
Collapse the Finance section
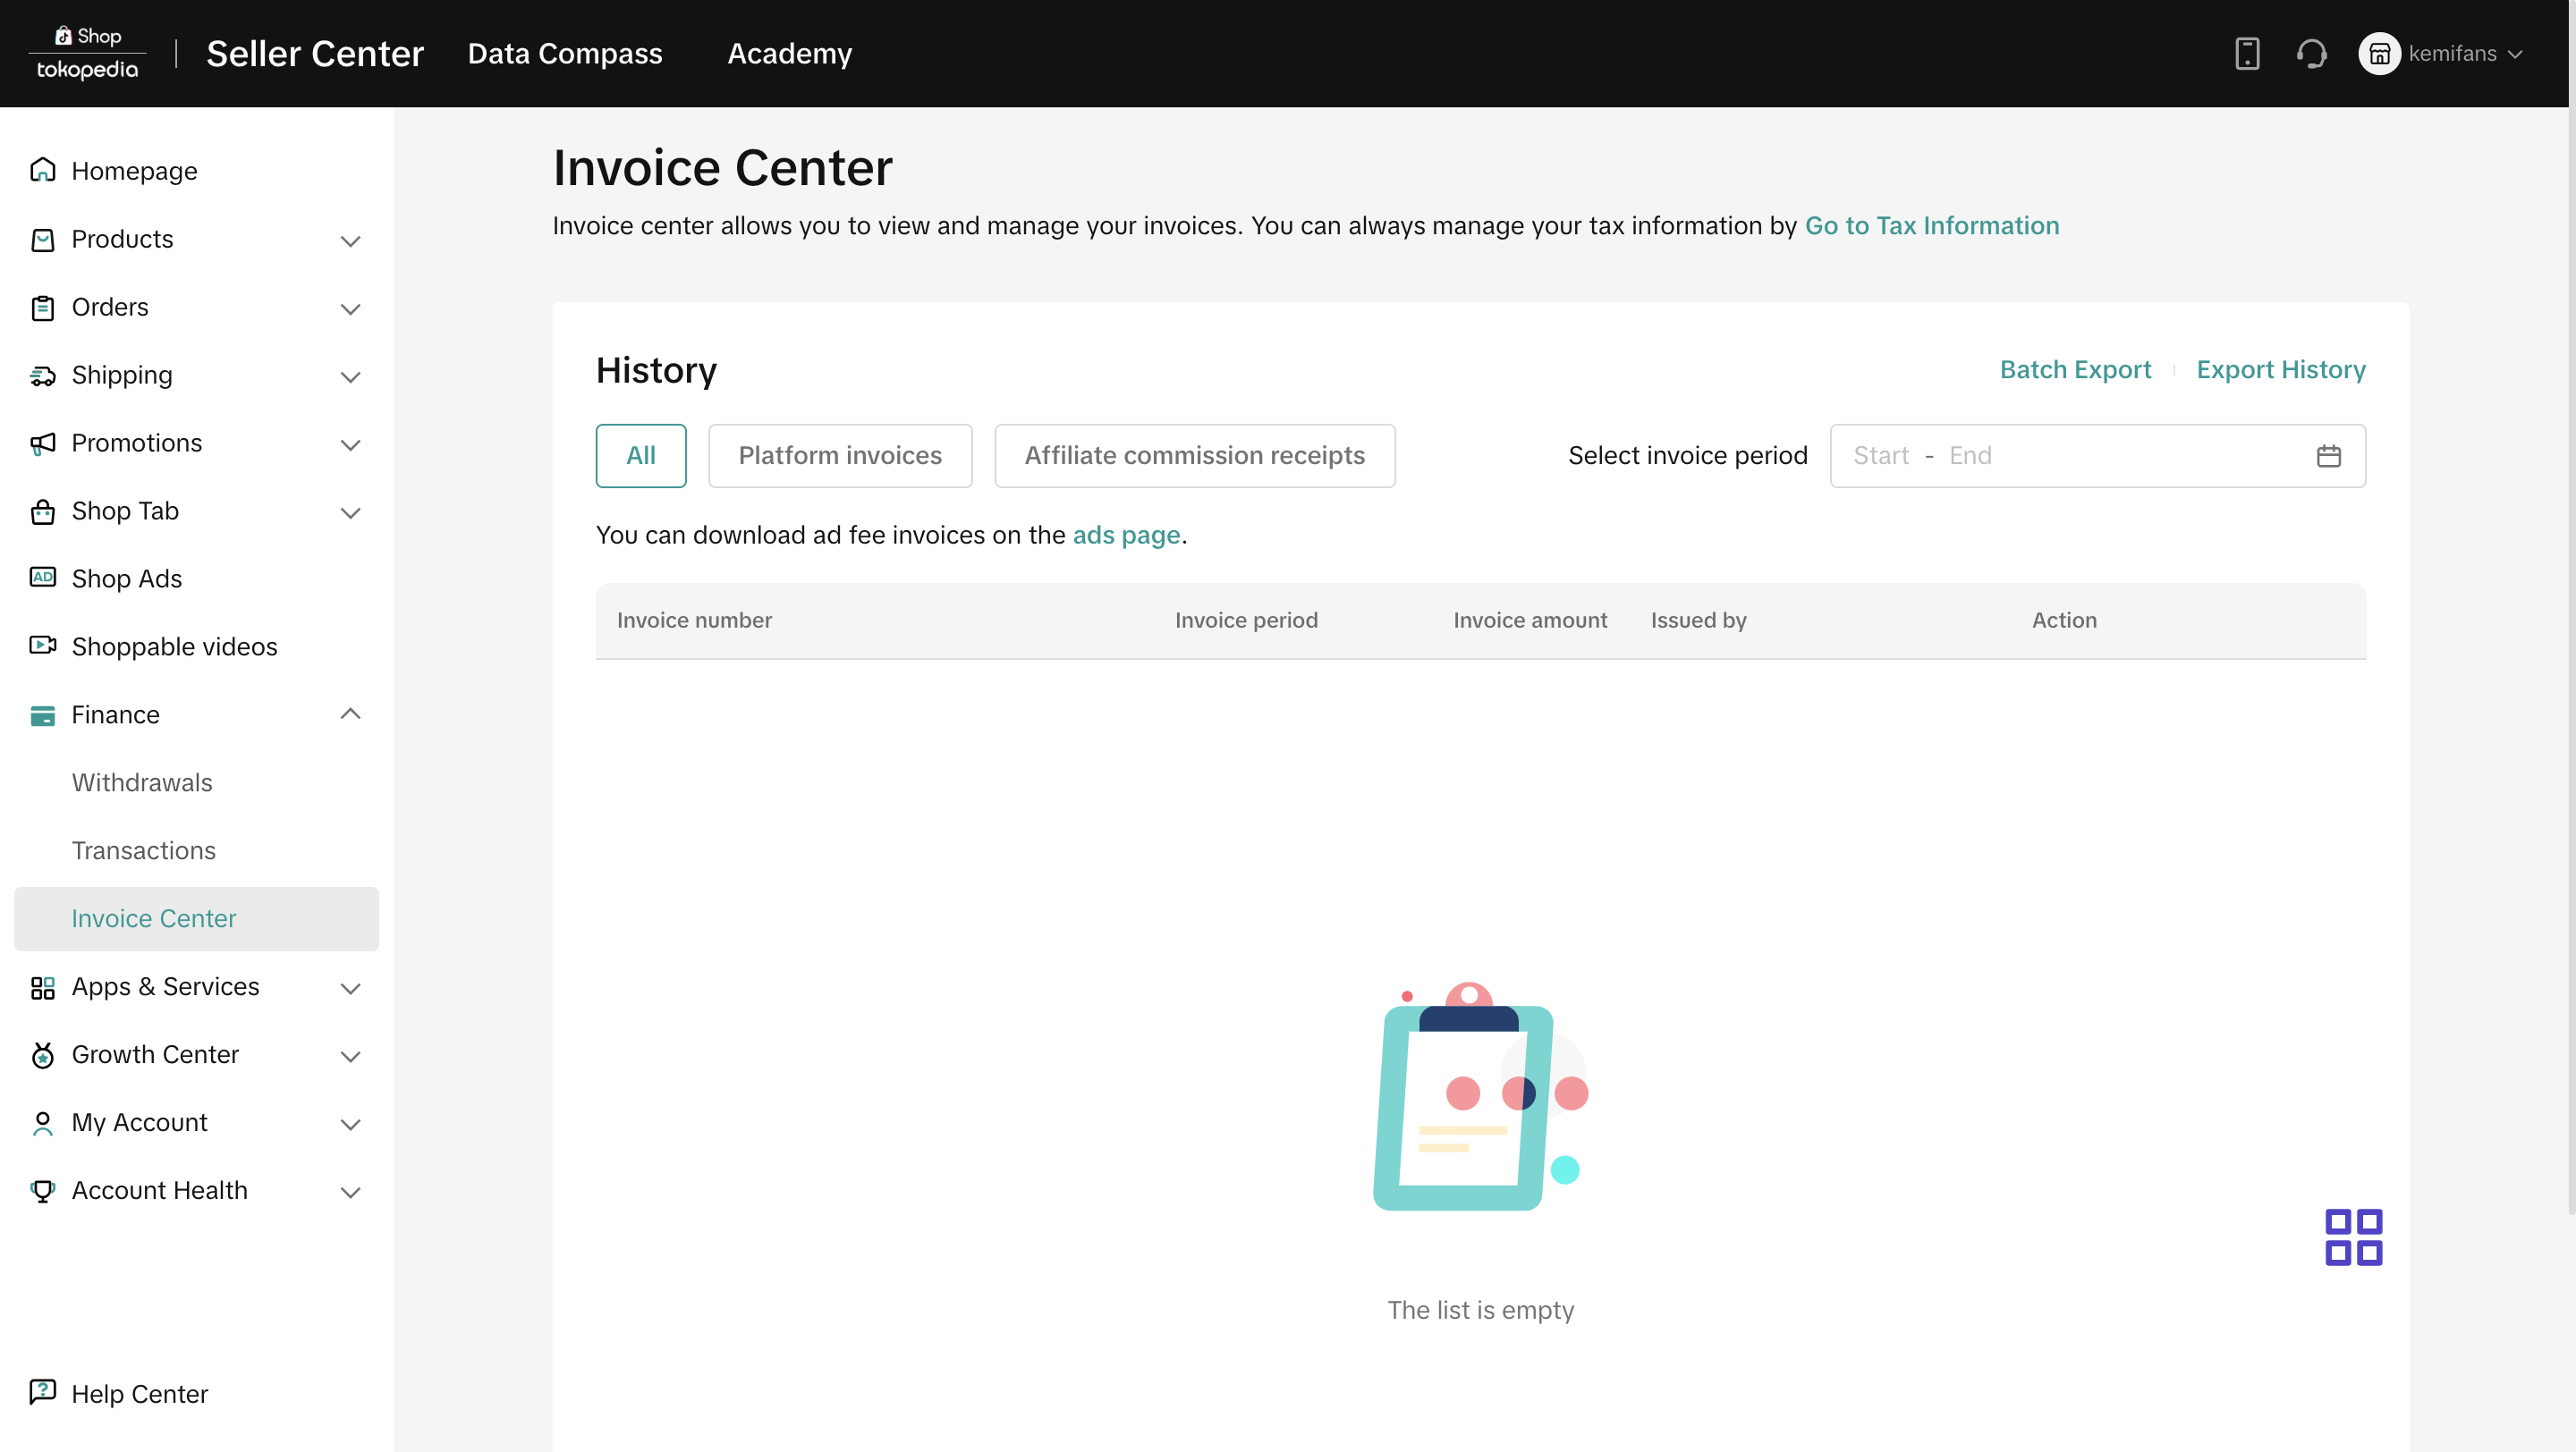pyautogui.click(x=350, y=713)
